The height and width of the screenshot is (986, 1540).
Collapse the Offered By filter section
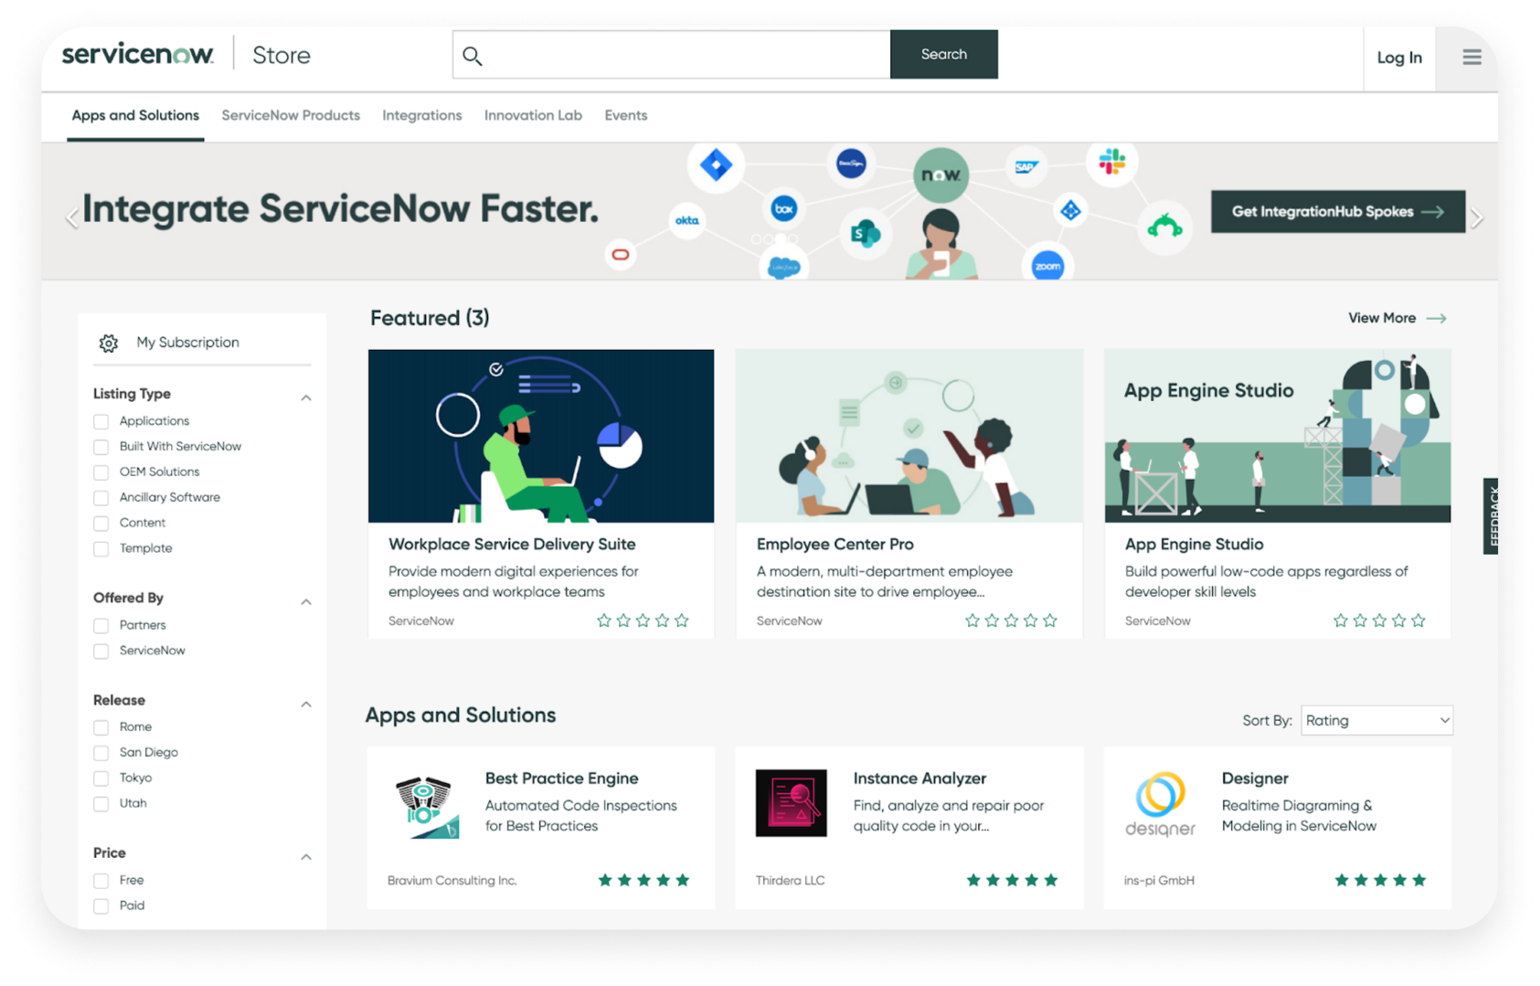(x=306, y=601)
